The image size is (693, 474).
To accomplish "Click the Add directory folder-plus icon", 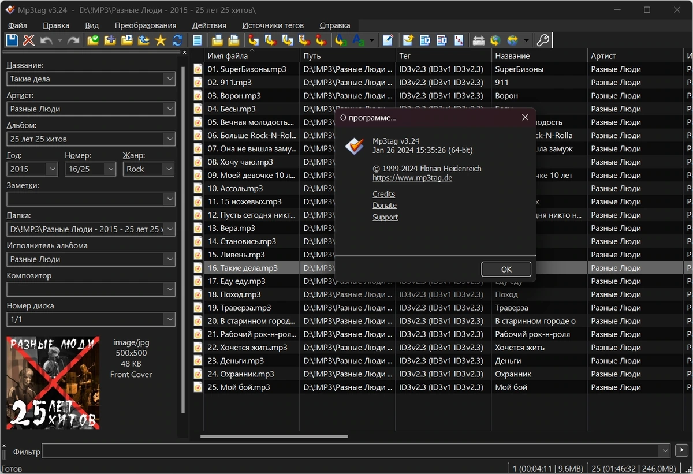I will 110,40.
